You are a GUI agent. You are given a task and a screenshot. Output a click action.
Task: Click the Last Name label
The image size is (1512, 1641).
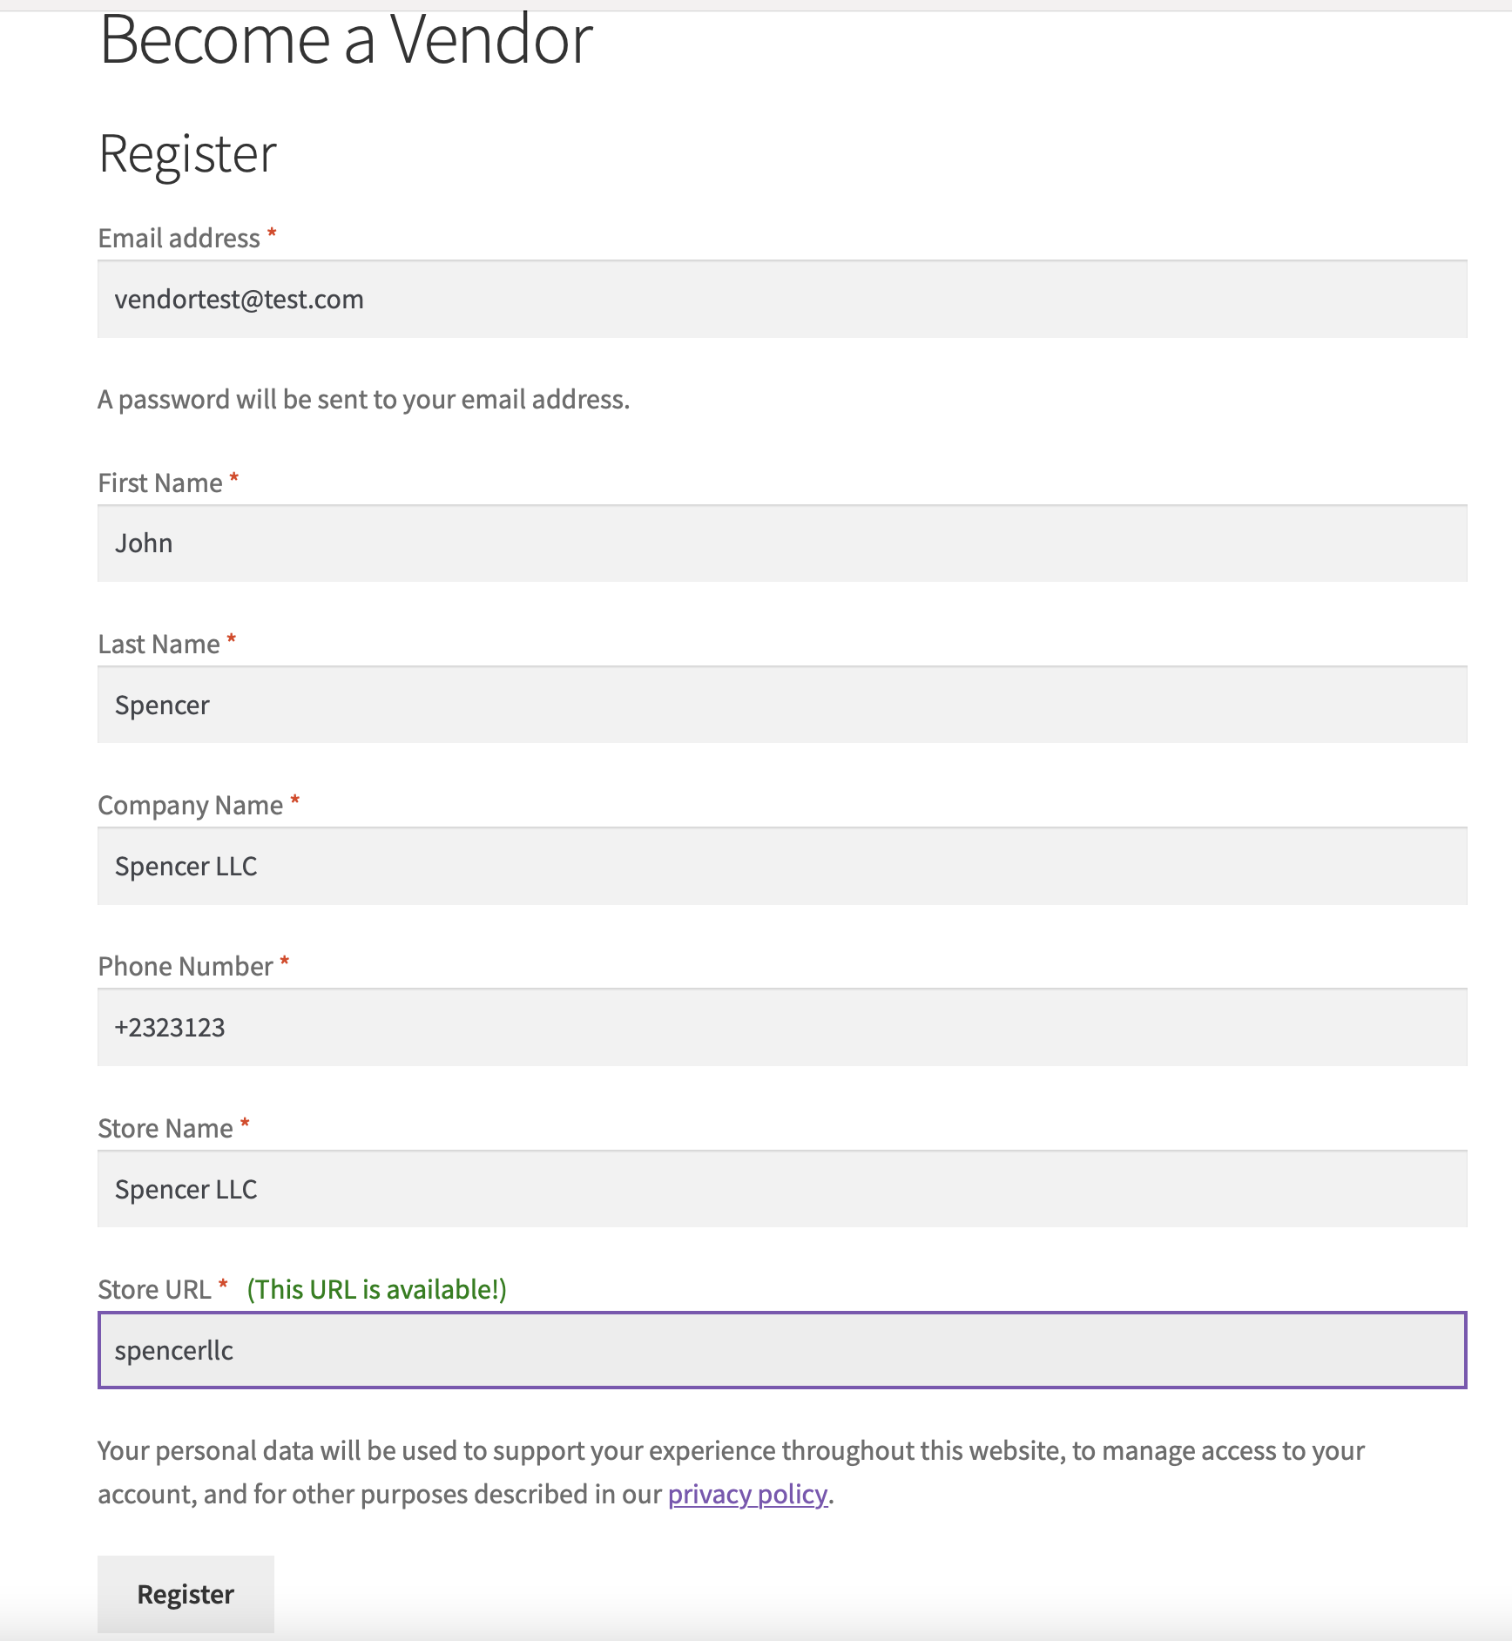click(x=159, y=644)
